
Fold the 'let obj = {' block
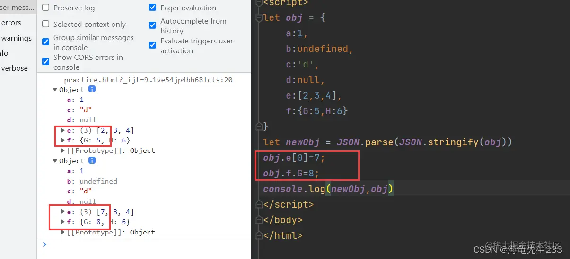click(259, 18)
